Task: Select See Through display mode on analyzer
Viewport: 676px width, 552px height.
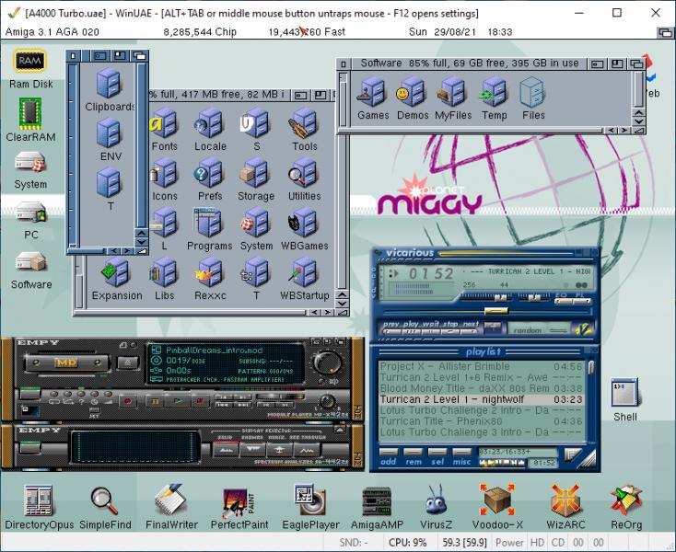Action: pos(307,450)
